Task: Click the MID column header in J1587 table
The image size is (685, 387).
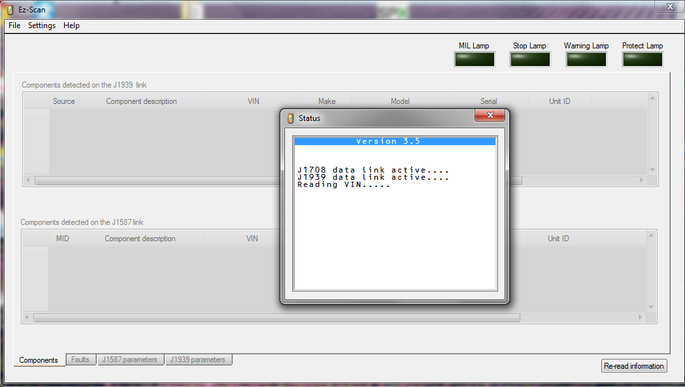Action: pyautogui.click(x=63, y=239)
